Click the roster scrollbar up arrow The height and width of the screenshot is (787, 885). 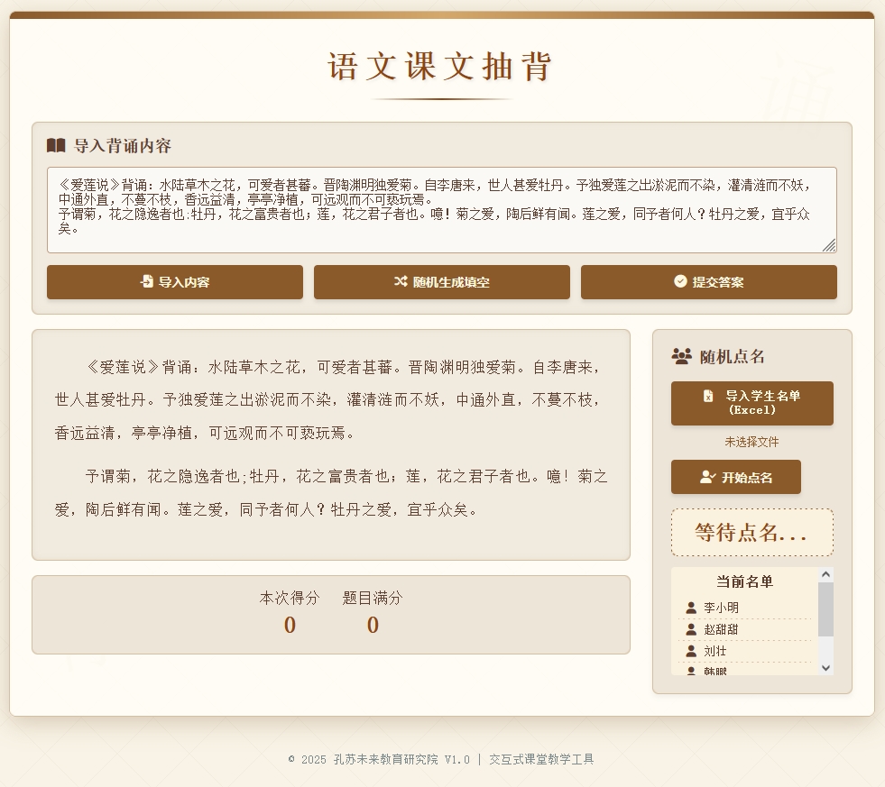(x=825, y=574)
